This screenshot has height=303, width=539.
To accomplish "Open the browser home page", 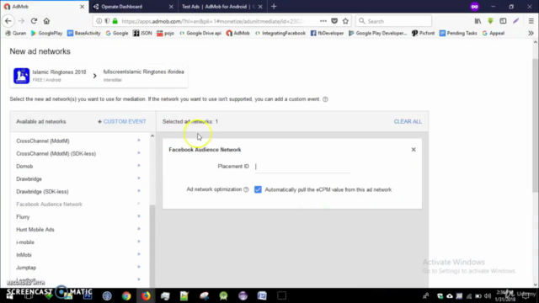I will coord(46,21).
